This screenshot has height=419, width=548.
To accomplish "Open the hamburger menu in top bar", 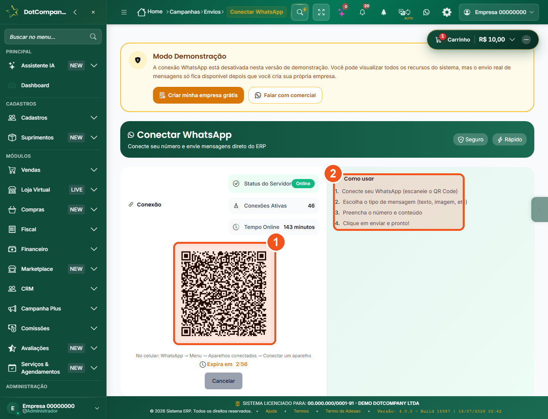I will [124, 12].
